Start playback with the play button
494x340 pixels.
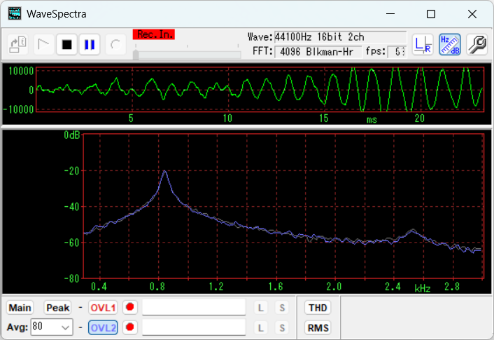(43, 44)
